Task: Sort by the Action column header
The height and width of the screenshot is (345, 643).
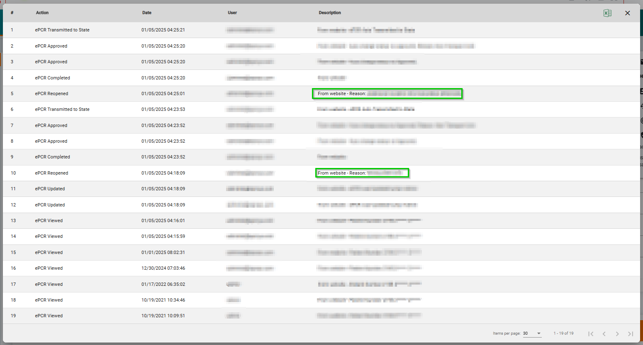Action: tap(42, 12)
